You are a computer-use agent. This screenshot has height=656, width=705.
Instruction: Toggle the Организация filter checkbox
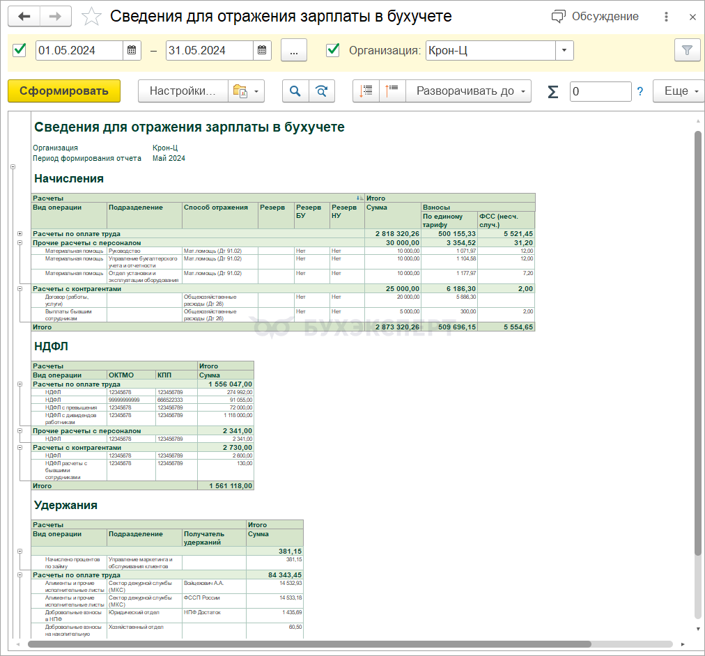tap(333, 49)
